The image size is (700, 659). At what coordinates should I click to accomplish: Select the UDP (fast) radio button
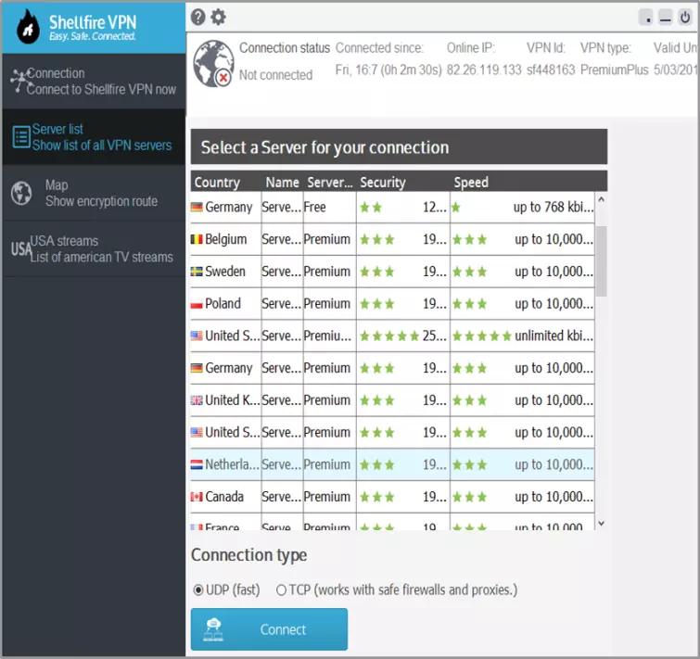[198, 589]
